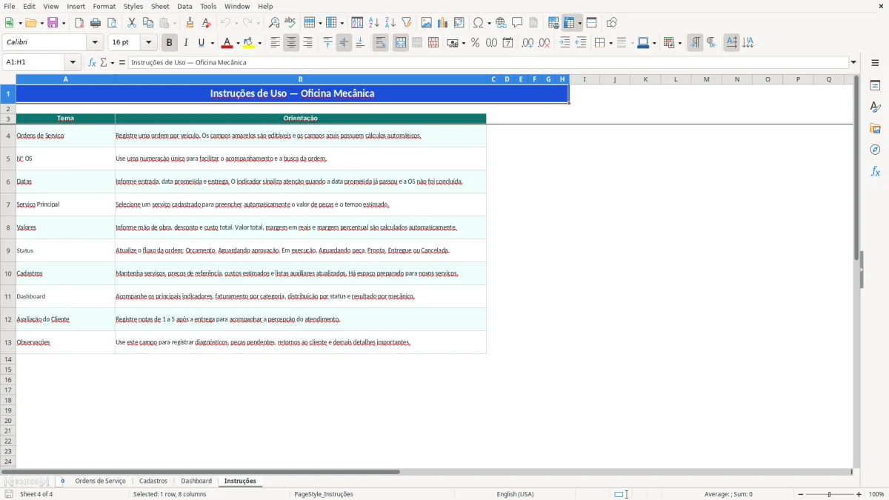Increase Indent icon
Viewport: 889px width, 500px height.
pos(565,43)
